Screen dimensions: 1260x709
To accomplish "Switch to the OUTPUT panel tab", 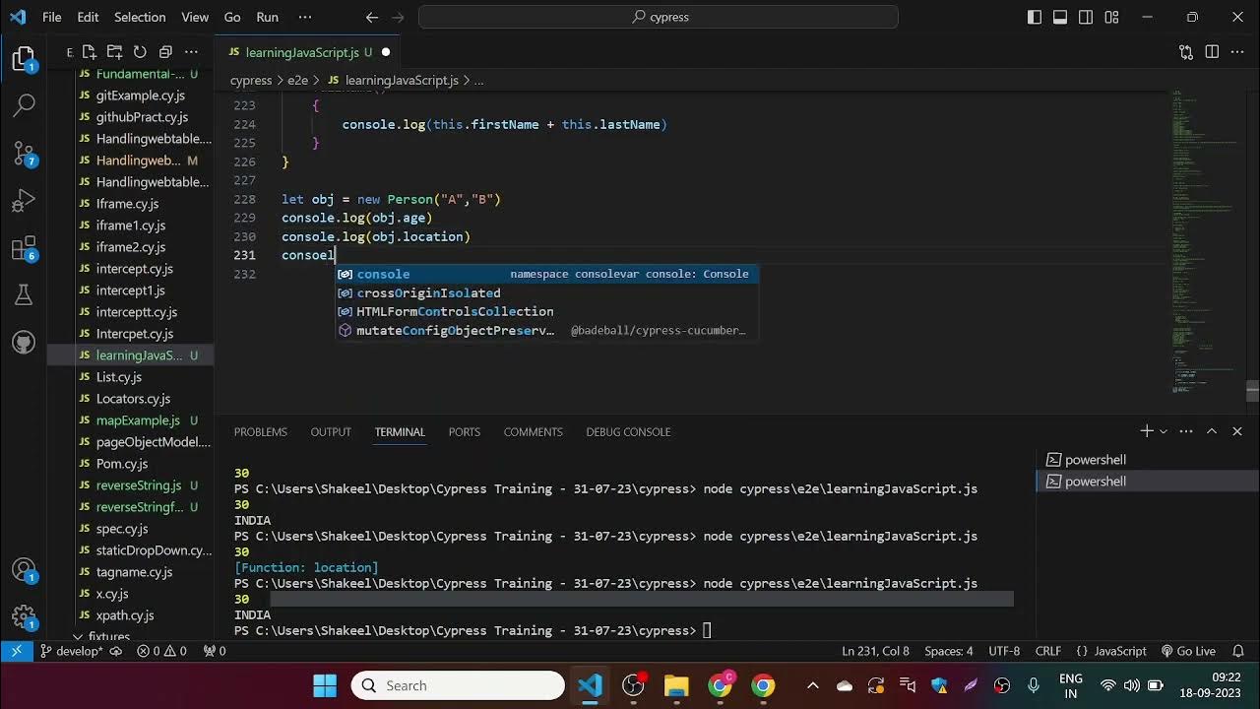I will [x=331, y=432].
